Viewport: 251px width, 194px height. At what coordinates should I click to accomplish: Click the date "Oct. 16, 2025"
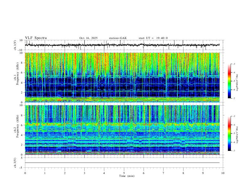pos(88,38)
